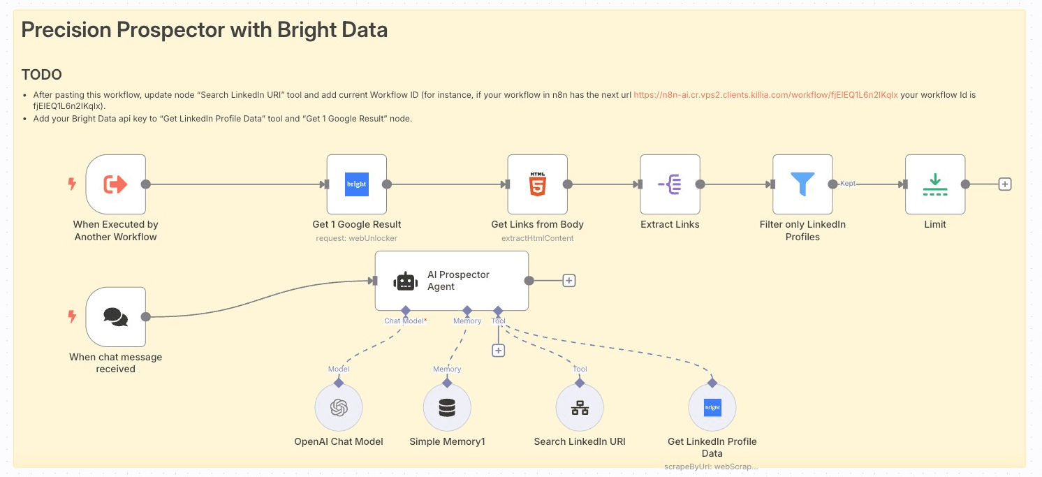Click the plus button after the Limit node

pos(1005,184)
